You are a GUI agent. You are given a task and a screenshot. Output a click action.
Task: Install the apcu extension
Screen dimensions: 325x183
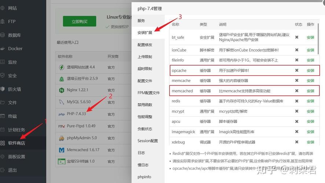coord(310,122)
